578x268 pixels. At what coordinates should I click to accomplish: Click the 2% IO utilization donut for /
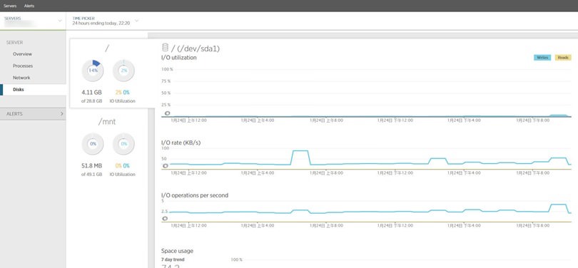click(124, 71)
